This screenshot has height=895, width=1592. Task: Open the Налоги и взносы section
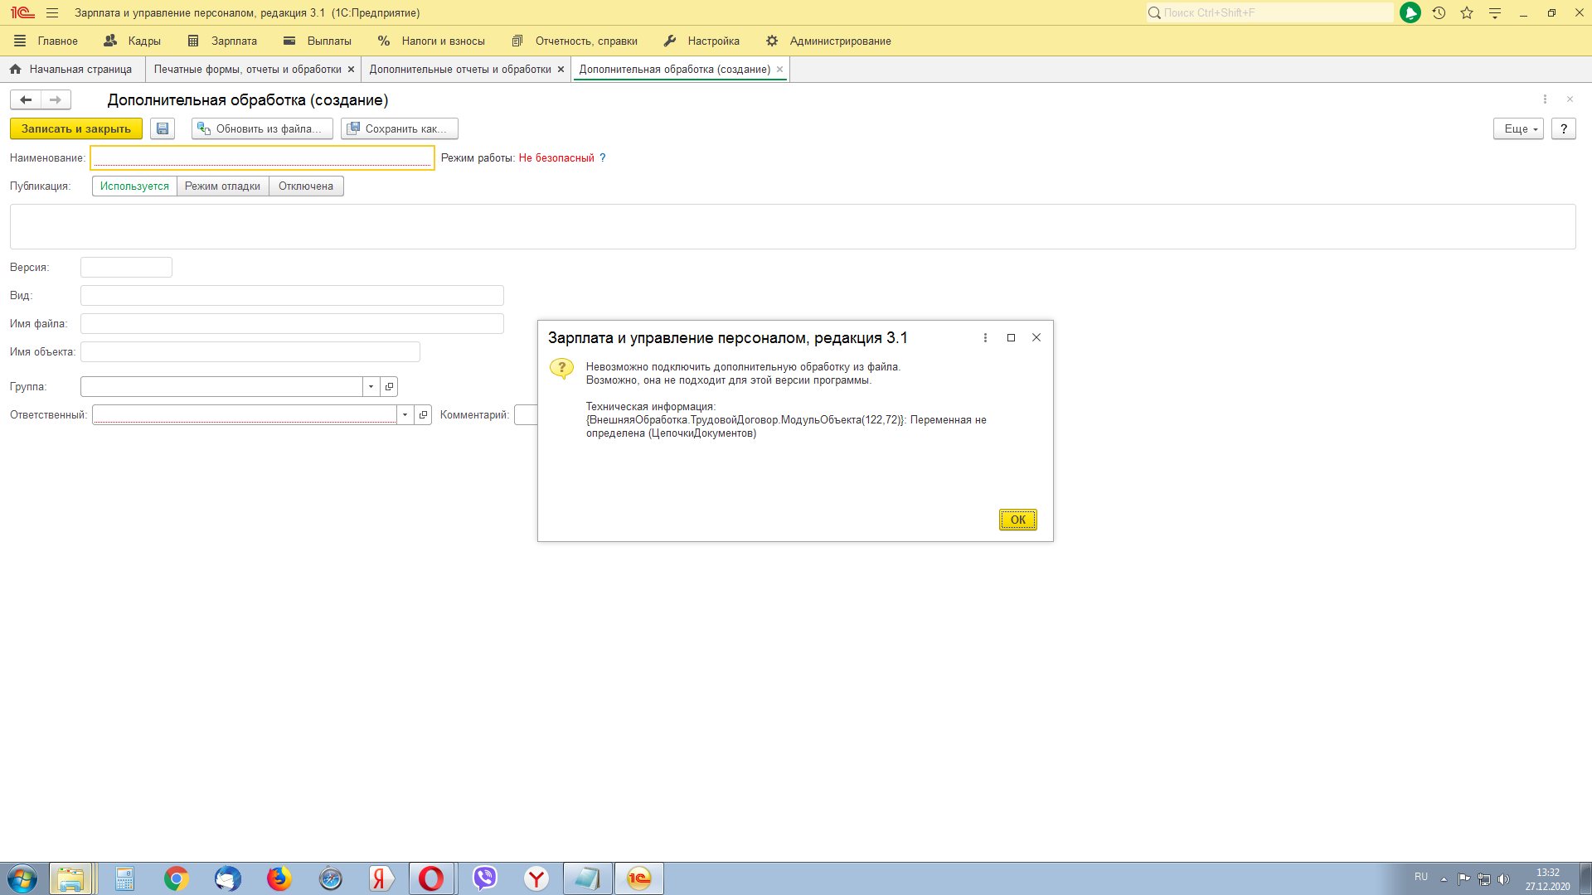[x=431, y=41]
